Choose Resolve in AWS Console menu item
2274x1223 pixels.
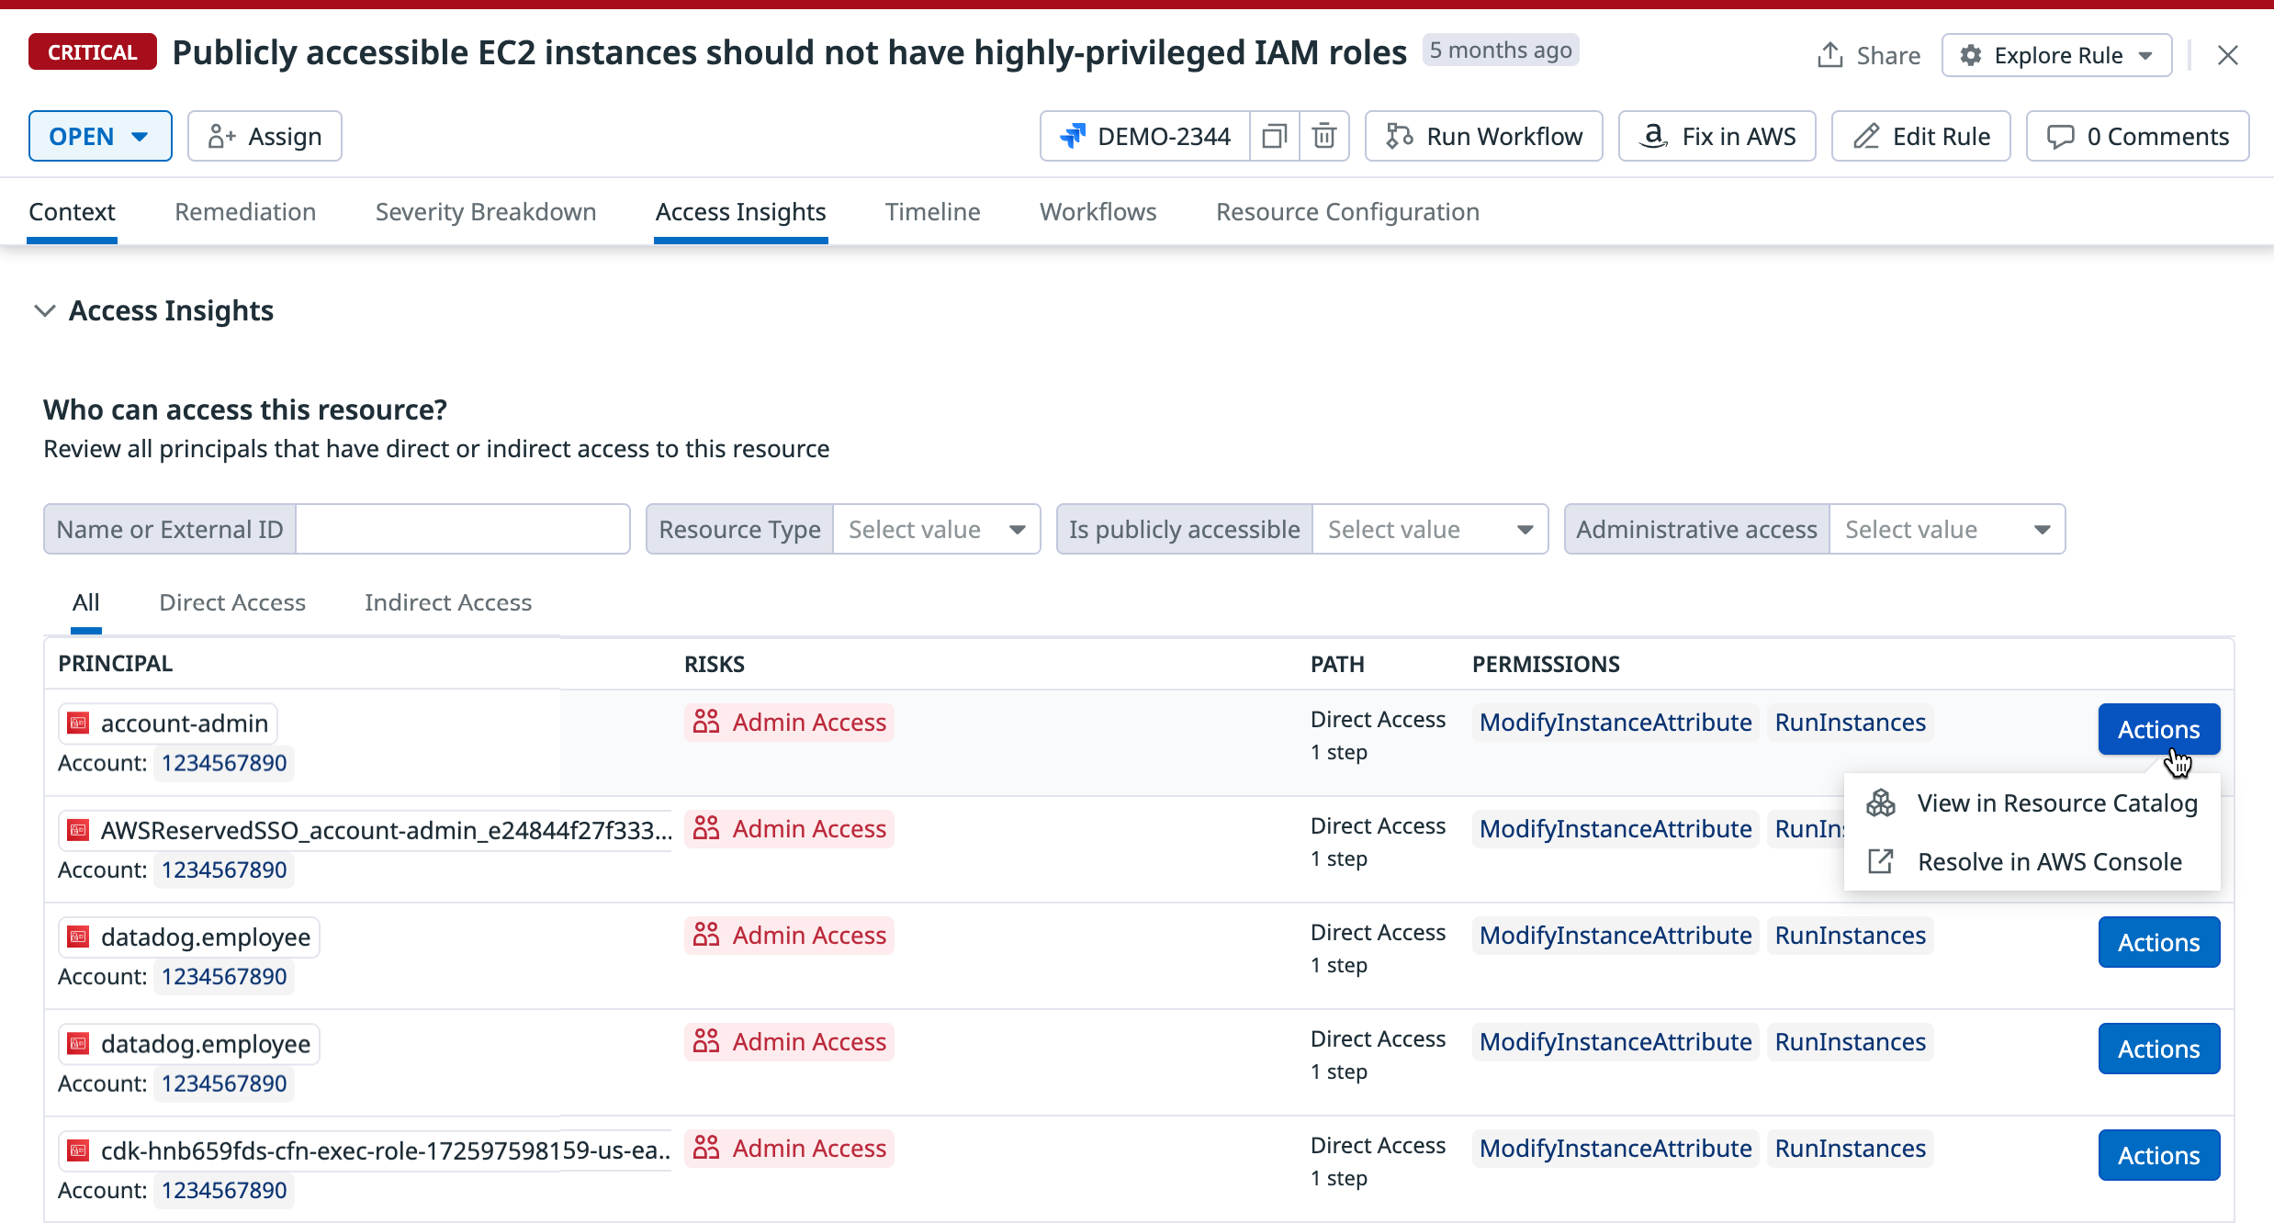[x=2049, y=862]
